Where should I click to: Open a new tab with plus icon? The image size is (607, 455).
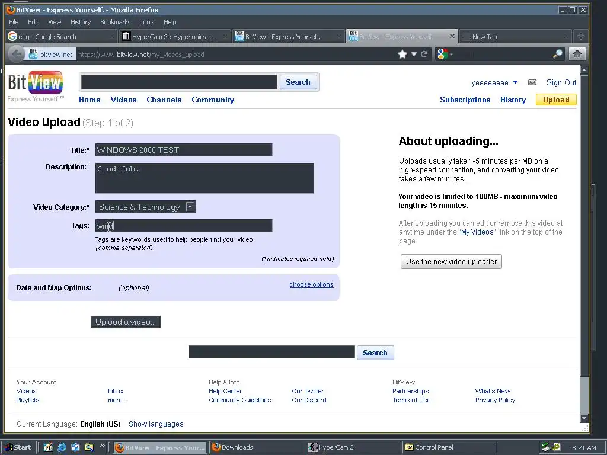point(581,36)
